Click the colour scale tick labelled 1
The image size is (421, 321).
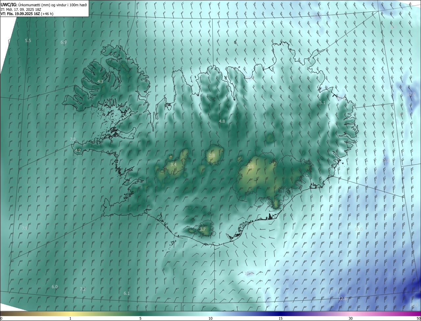tap(70, 318)
